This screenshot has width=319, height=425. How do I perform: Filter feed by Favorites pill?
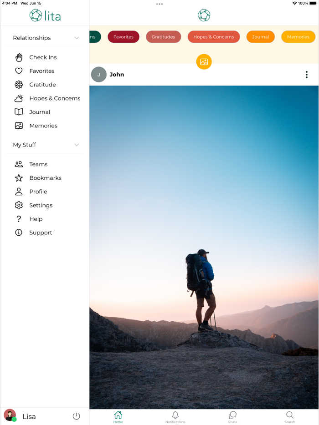click(123, 37)
